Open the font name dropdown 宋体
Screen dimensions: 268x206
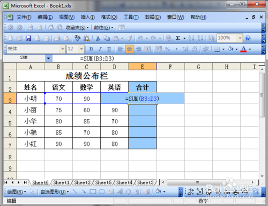tap(63, 49)
